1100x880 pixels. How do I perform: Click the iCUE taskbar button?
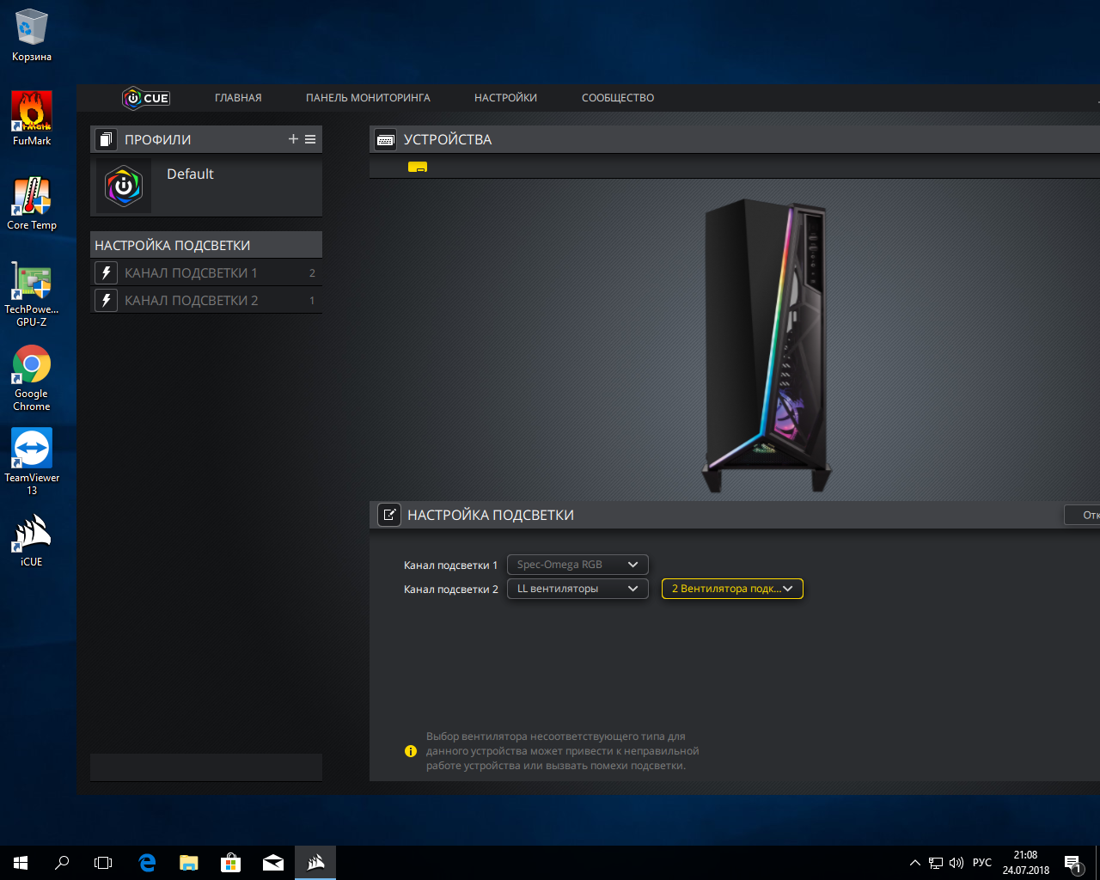(315, 863)
